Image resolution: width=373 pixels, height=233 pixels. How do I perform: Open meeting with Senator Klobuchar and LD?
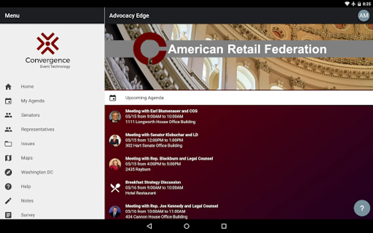pyautogui.click(x=239, y=140)
